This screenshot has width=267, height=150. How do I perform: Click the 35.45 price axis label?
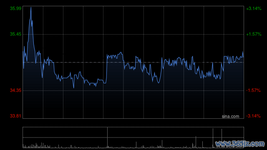[16, 34]
